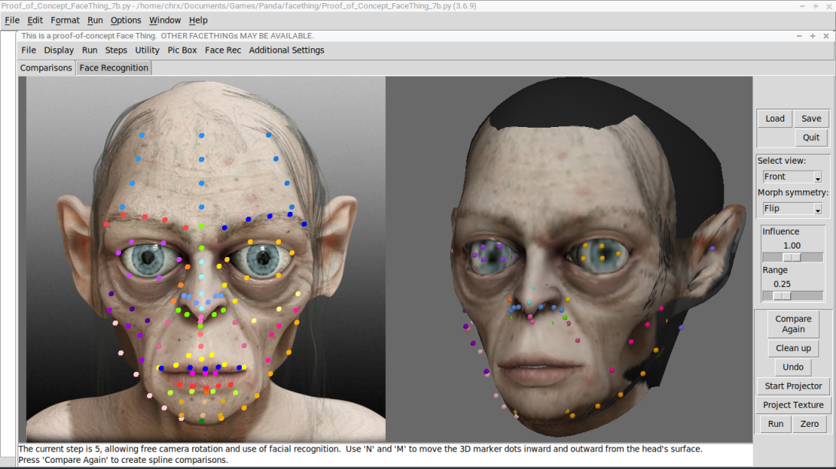Click the Run button next to Zero
The width and height of the screenshot is (836, 469).
pyautogui.click(x=776, y=424)
